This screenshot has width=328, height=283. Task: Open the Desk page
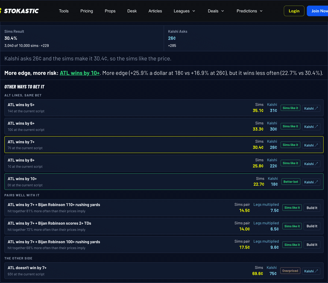tap(132, 11)
